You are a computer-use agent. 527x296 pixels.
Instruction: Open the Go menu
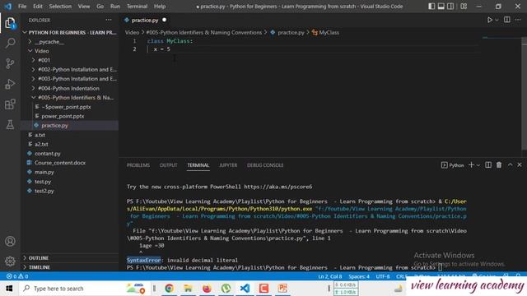(100, 7)
